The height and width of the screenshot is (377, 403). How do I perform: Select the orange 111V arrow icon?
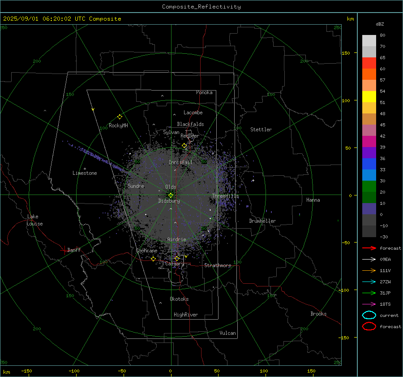369,270
